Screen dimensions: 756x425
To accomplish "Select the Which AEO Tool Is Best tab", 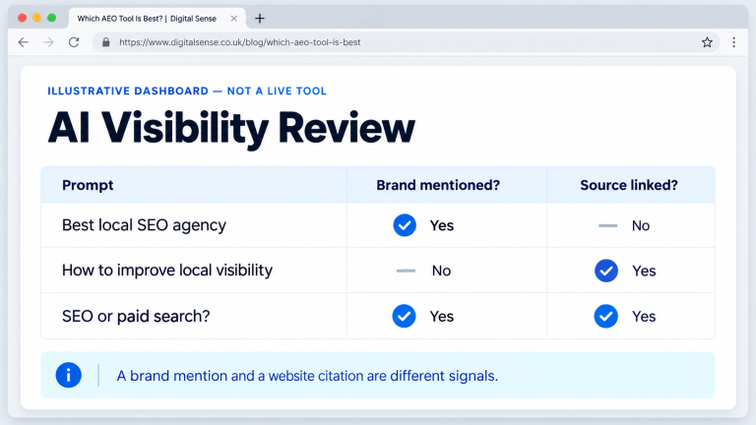I will [x=157, y=19].
